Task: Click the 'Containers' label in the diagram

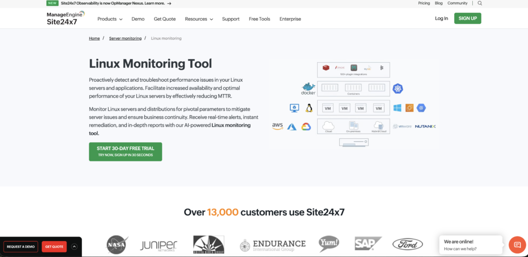Action: click(353, 94)
